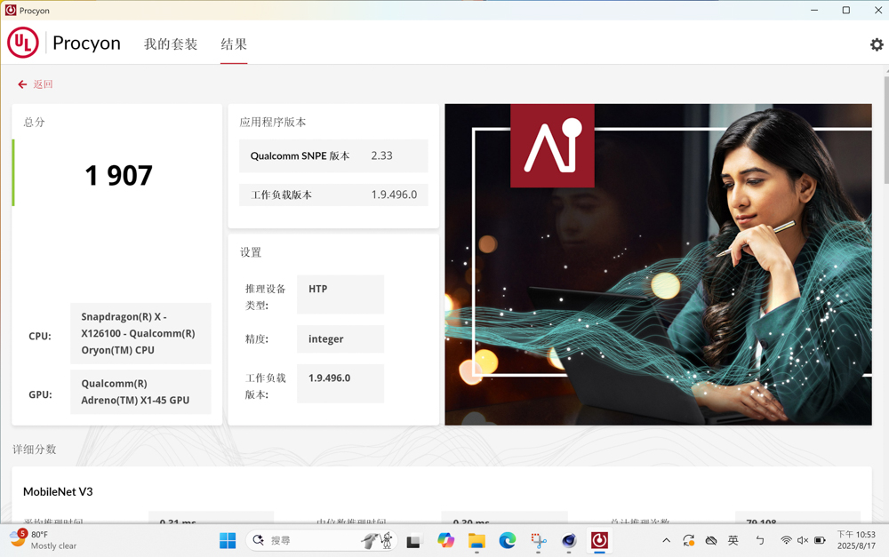Click the IME mode tray icon
This screenshot has width=889, height=557.
point(760,541)
